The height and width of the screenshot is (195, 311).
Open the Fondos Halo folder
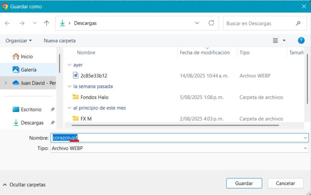click(x=94, y=97)
